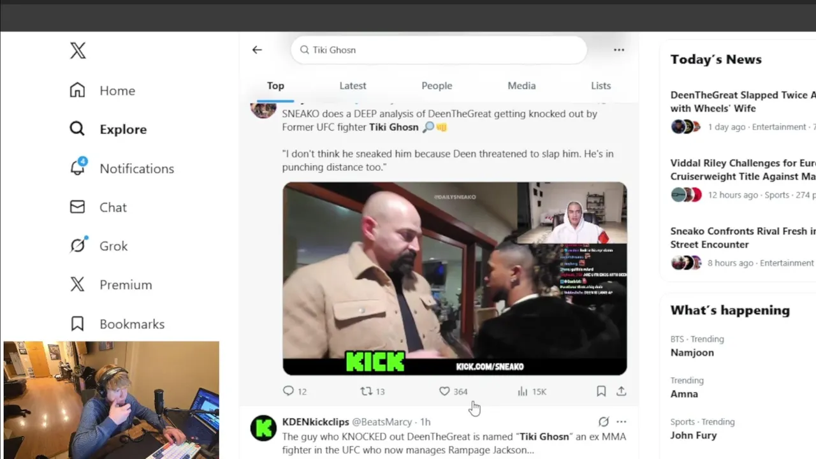The height and width of the screenshot is (459, 816).
Task: Click the search magnifier icon in search box
Action: (x=305, y=50)
